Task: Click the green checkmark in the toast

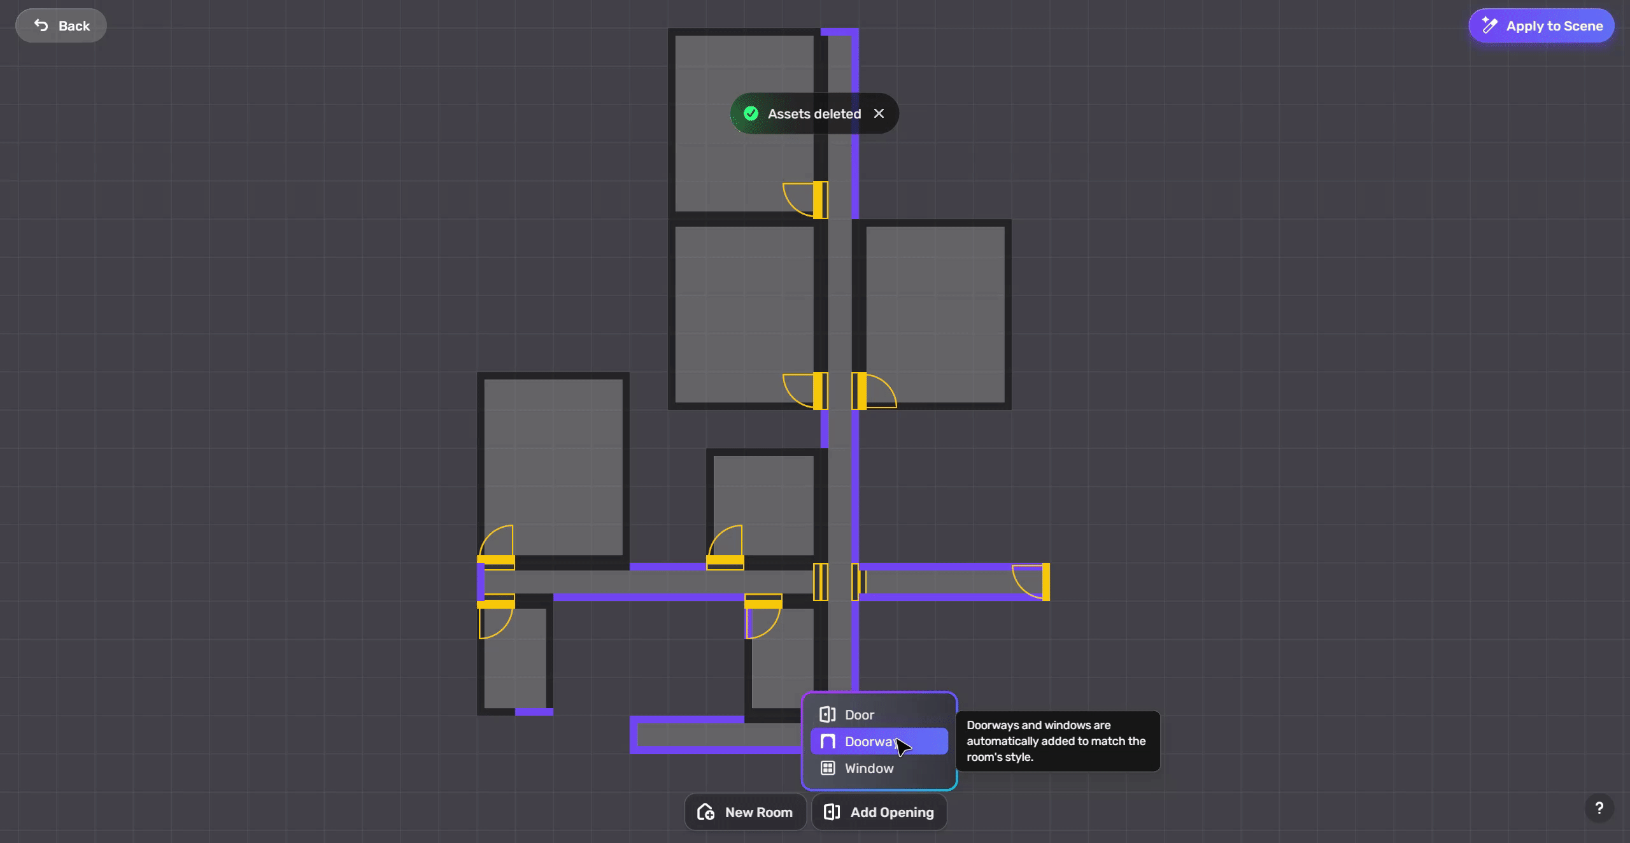Action: [751, 113]
